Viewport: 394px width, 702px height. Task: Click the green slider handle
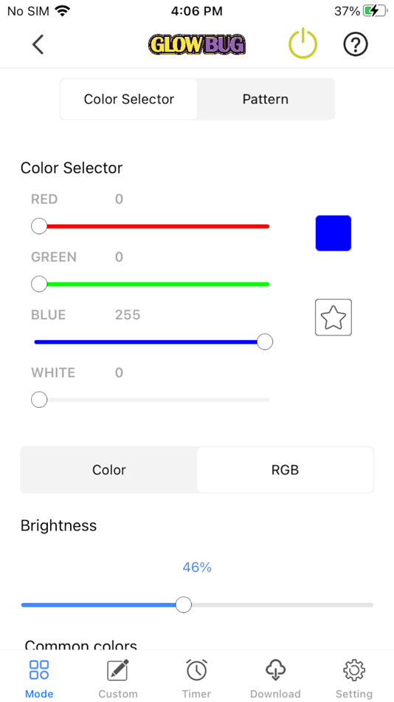coord(39,284)
